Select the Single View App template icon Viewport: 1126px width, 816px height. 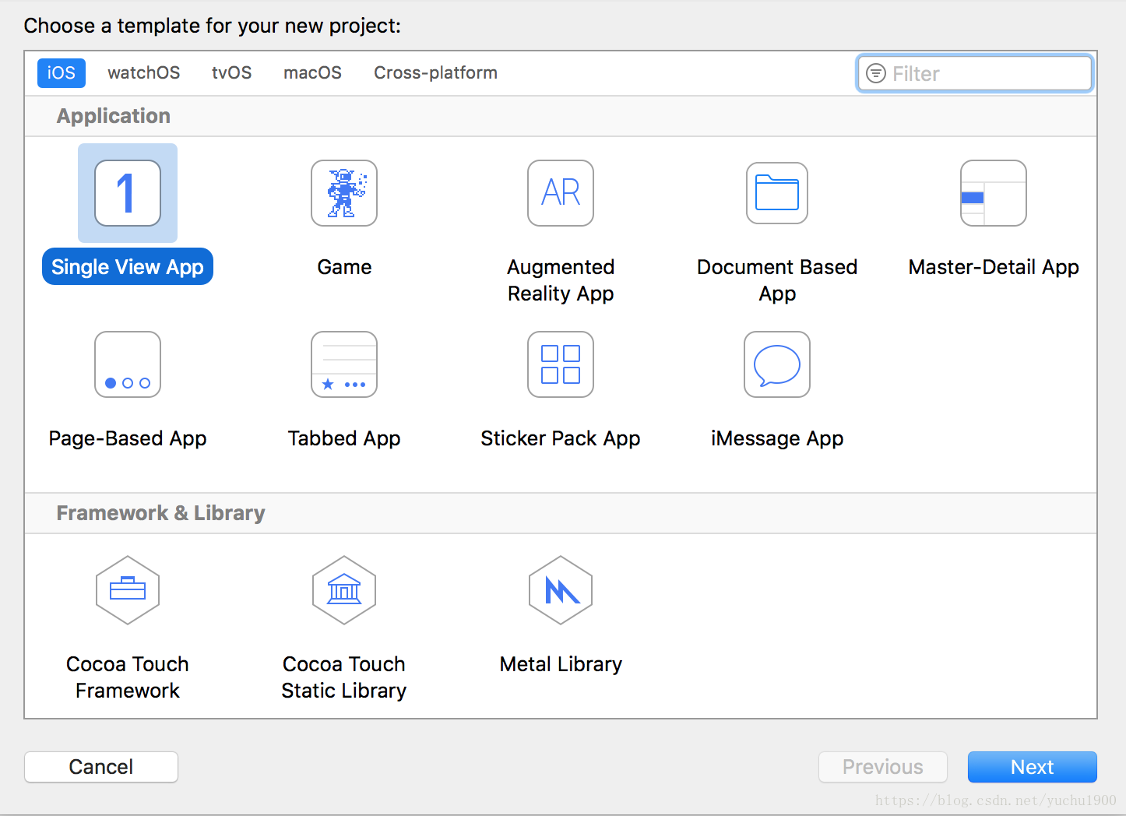pyautogui.click(x=128, y=193)
